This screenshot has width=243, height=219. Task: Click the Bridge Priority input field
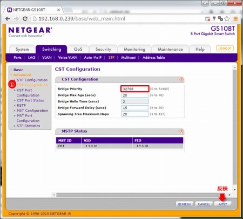click(135, 89)
